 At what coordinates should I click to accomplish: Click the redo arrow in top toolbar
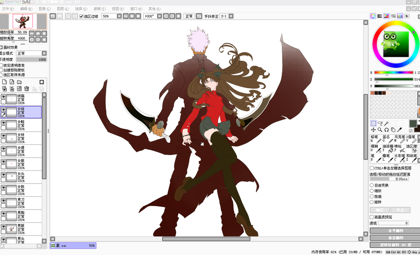point(60,16)
